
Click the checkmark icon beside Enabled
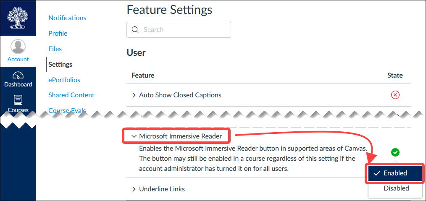376,173
